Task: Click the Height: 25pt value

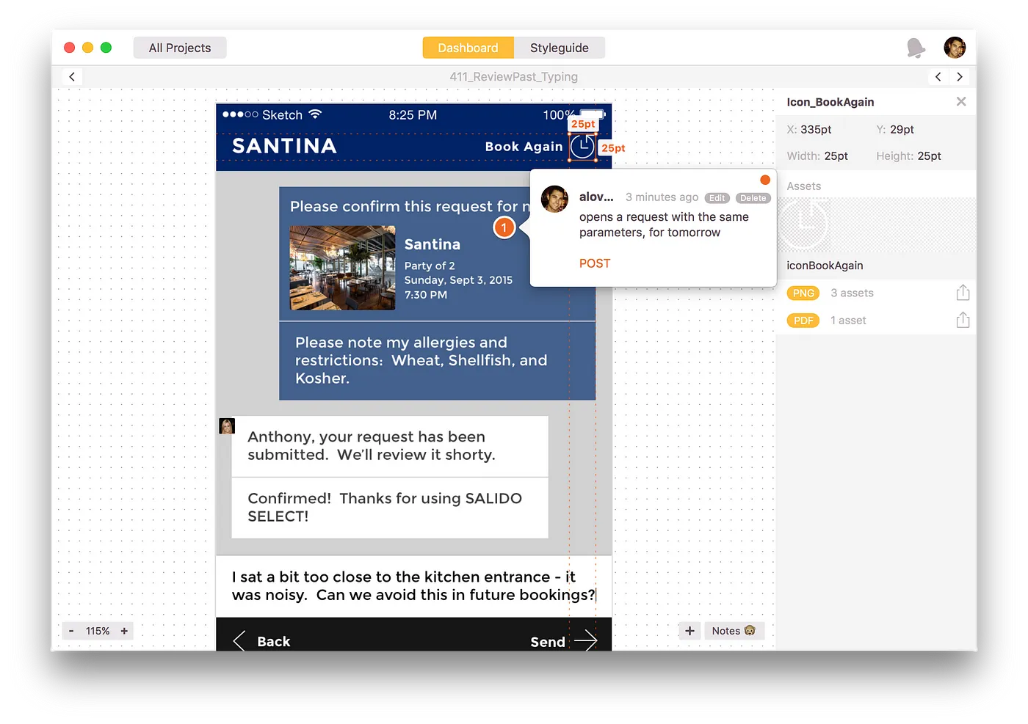Action: click(929, 156)
